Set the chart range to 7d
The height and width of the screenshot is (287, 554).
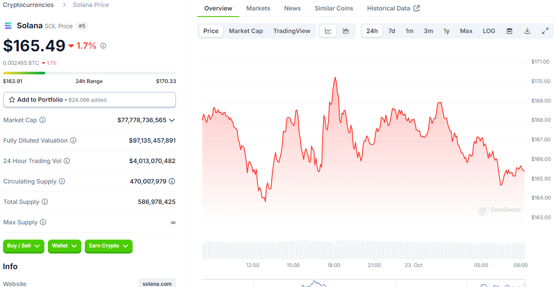392,31
